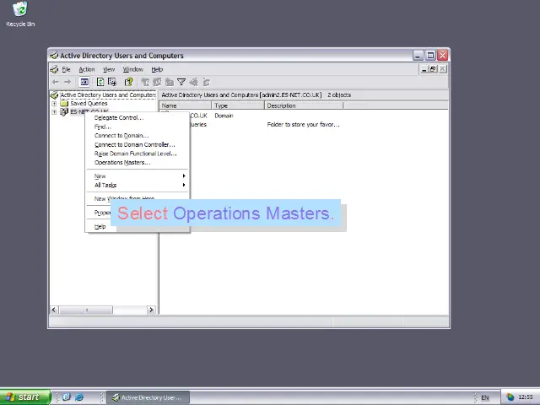
Task: Click 'Folder to store your favor…' description
Action: (303, 125)
